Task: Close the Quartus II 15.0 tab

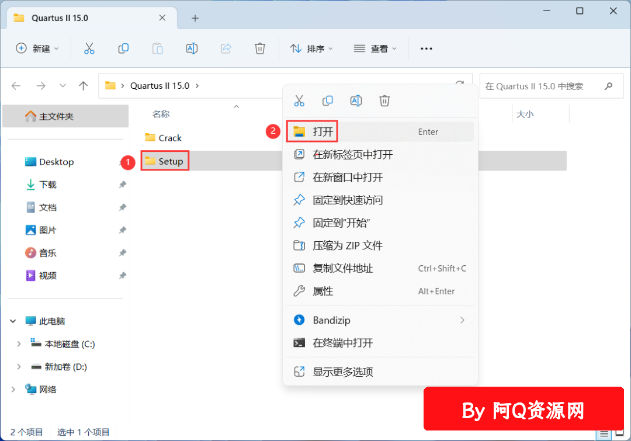Action: pyautogui.click(x=162, y=18)
